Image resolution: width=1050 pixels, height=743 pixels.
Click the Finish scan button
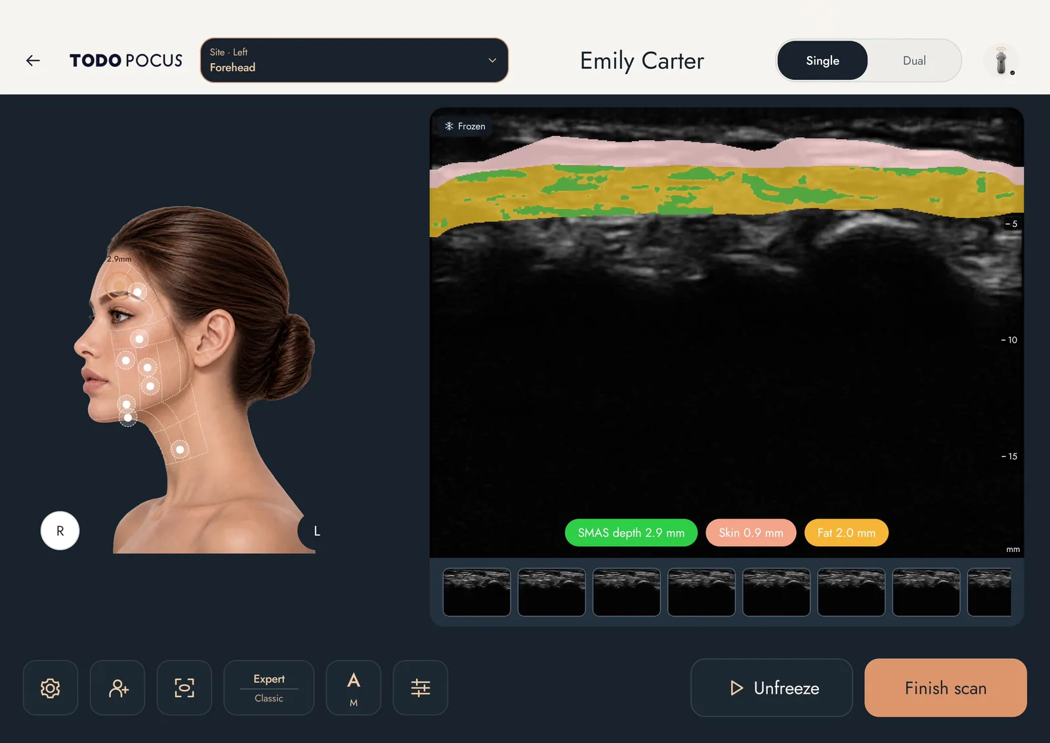point(946,688)
